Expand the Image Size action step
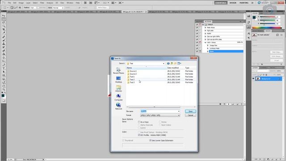Screen dimensions: 286x161 pos(207,46)
